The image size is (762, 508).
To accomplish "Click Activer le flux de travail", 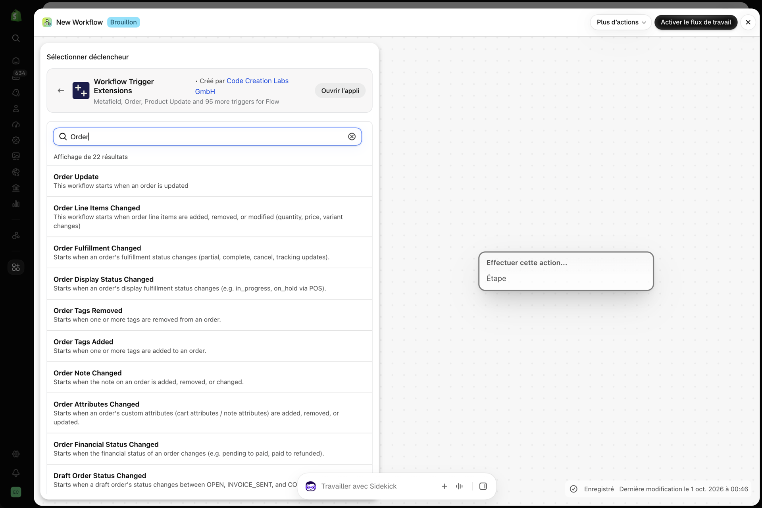I will tap(696, 22).
